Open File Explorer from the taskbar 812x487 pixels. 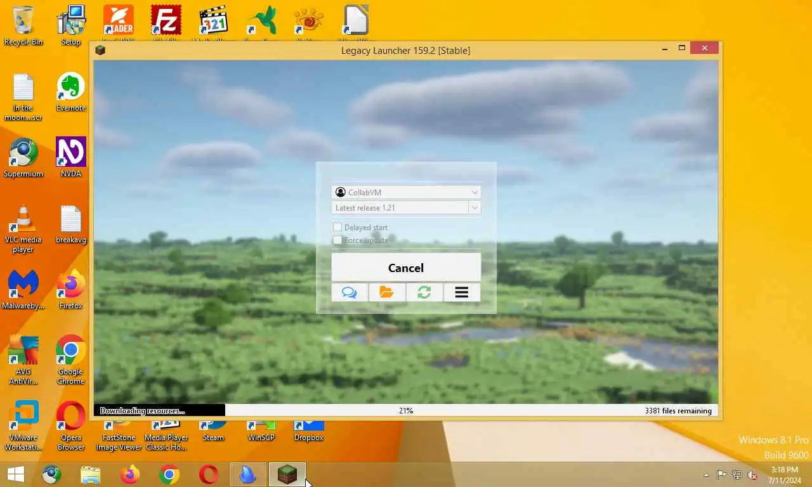(91, 474)
